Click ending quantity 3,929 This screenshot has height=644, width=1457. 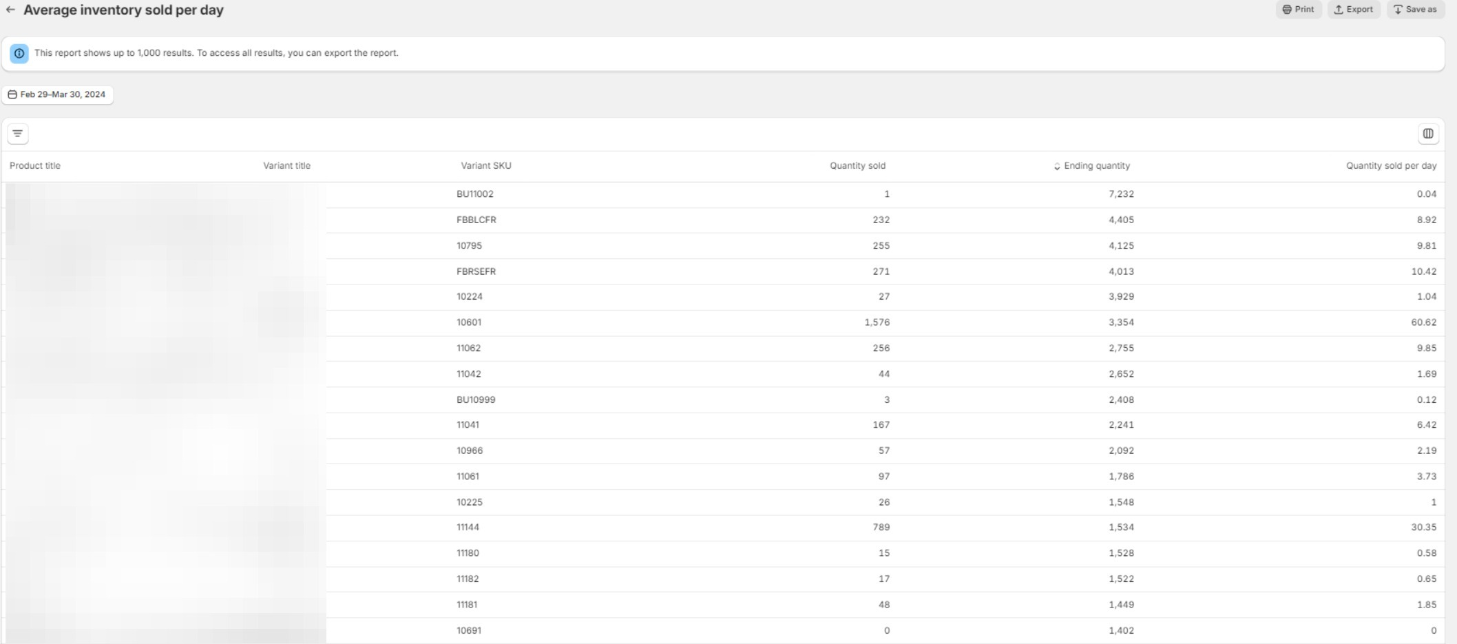tap(1121, 297)
